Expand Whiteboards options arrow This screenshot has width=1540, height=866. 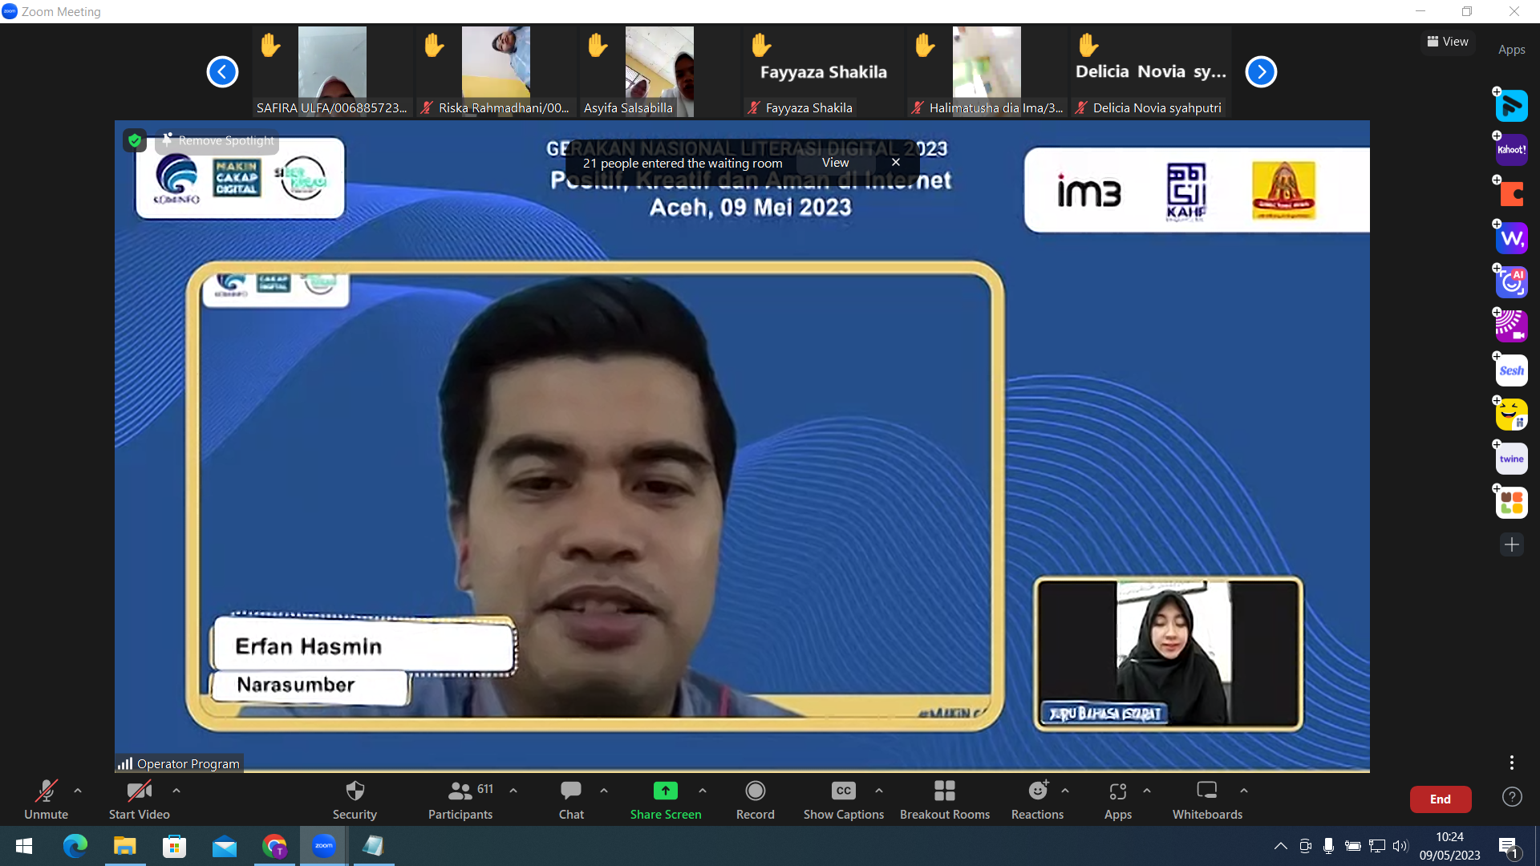(x=1244, y=791)
